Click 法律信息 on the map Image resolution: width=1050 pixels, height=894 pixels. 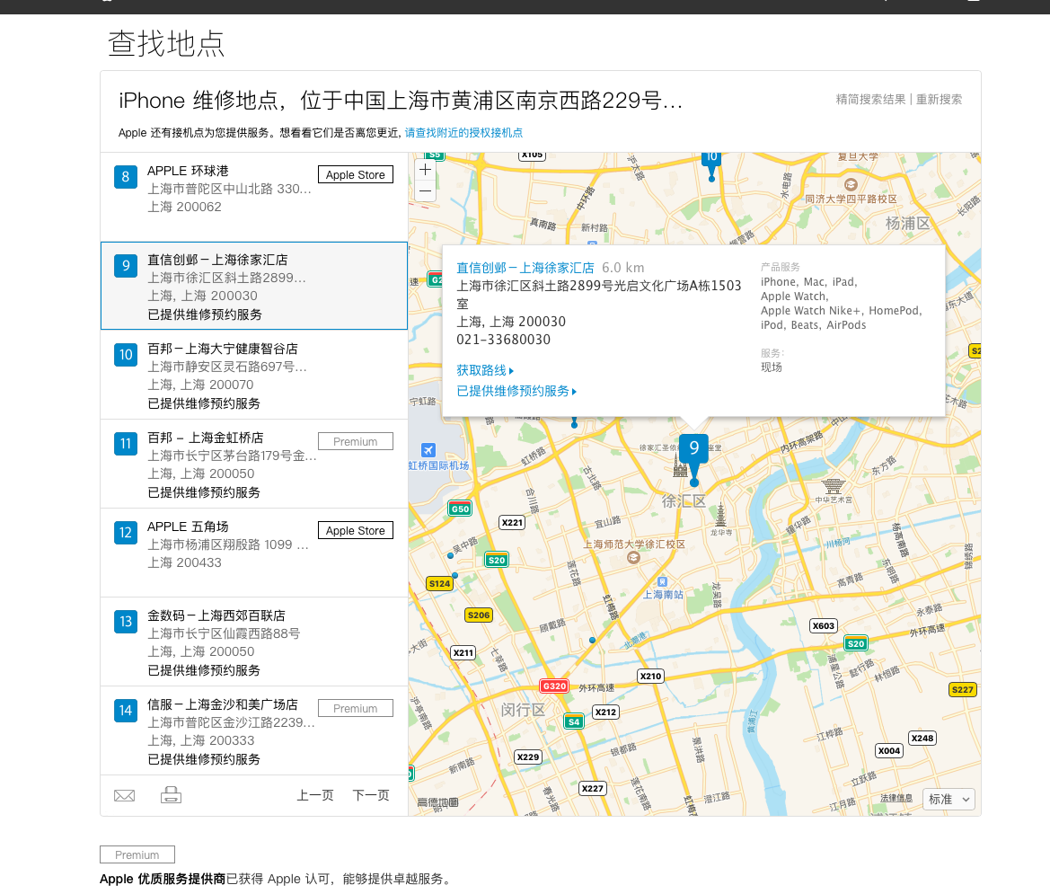click(x=896, y=799)
